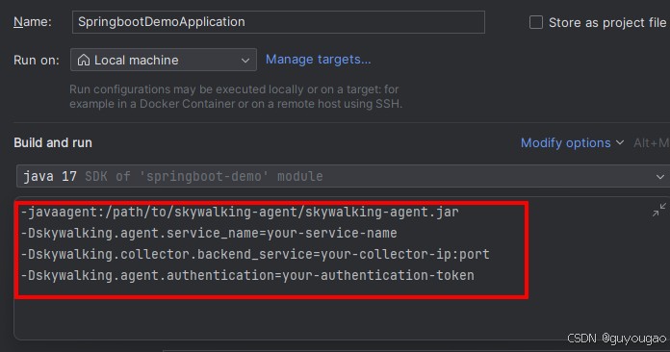Screen dimensions: 670x352
Task: Tick the Store as project file checkbox
Action: 536,22
